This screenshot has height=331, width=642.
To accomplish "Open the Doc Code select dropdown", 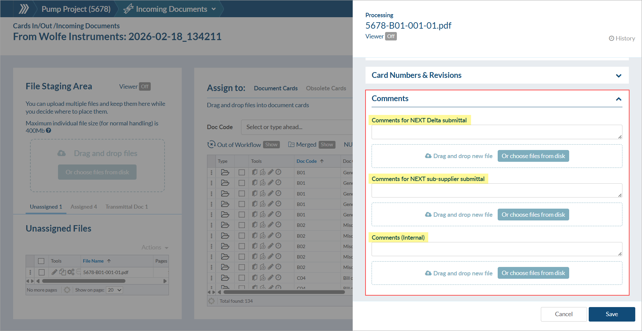I will (297, 127).
